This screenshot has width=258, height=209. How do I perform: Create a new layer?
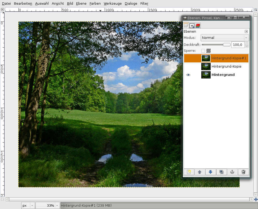click(189, 172)
